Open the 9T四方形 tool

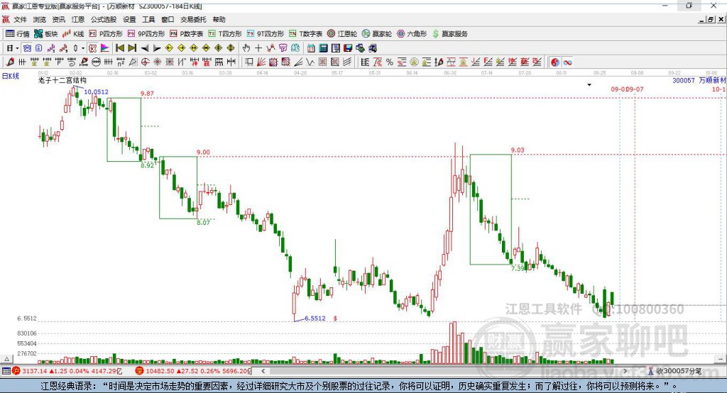pyautogui.click(x=266, y=34)
